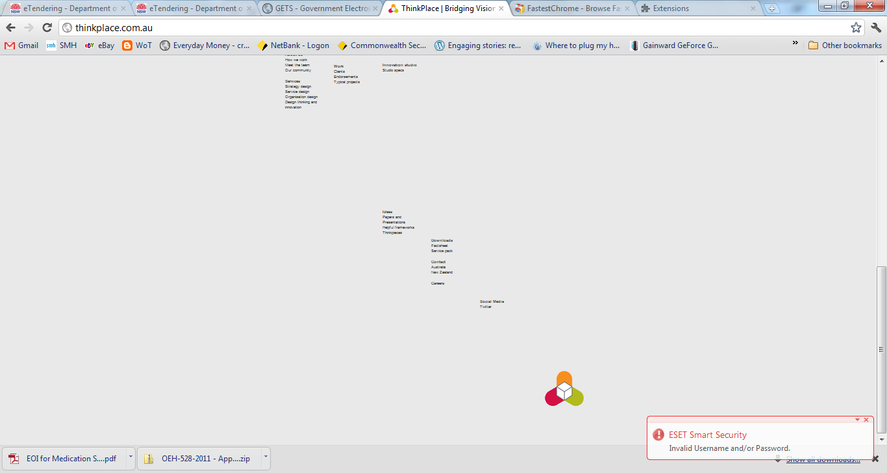Open the Chrome wrench settings menu
Viewport: 887px width, 473px height.
pos(876,27)
